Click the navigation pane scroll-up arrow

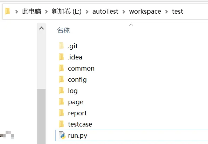coord(42,28)
